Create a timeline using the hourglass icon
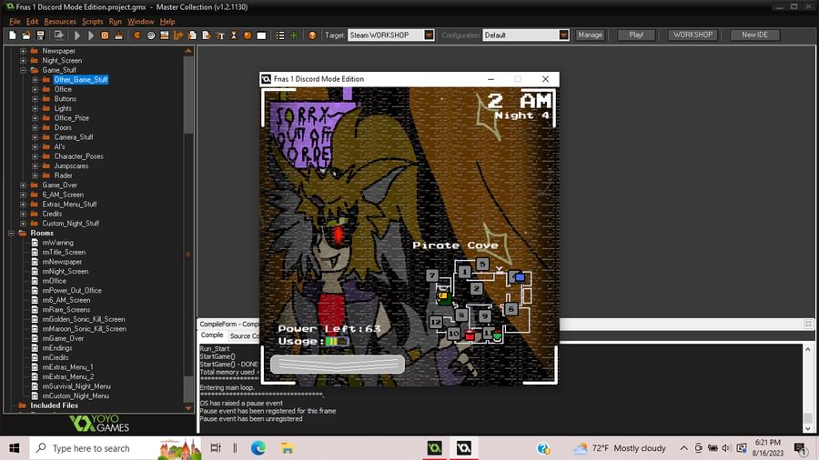 pyautogui.click(x=234, y=35)
